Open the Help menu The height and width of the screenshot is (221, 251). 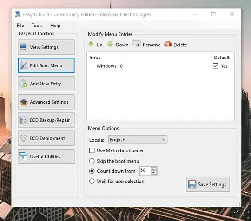click(55, 26)
